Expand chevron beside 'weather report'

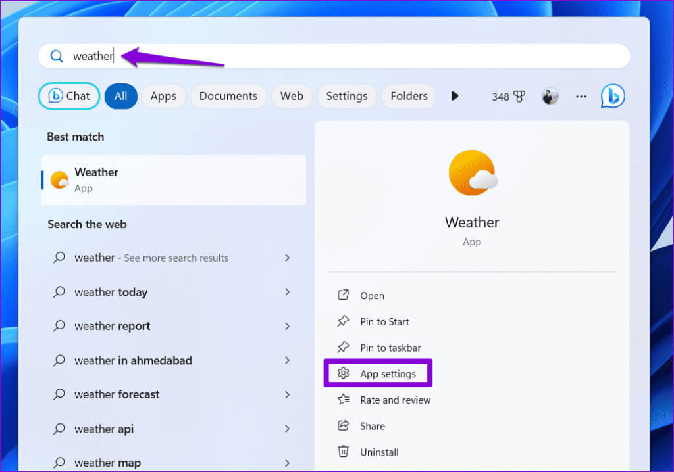tap(287, 327)
